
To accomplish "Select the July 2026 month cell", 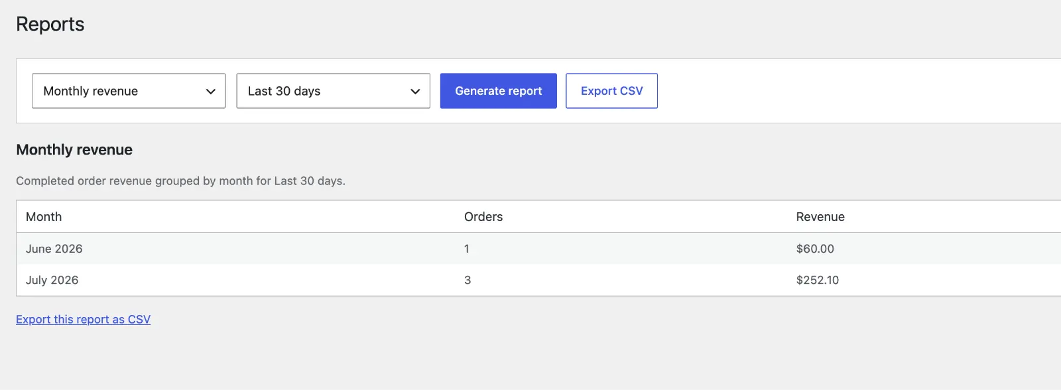I will pyautogui.click(x=52, y=280).
